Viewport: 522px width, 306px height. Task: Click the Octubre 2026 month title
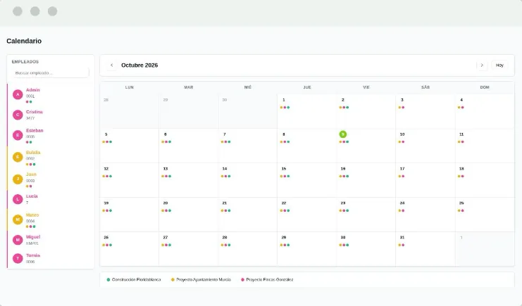click(x=139, y=65)
